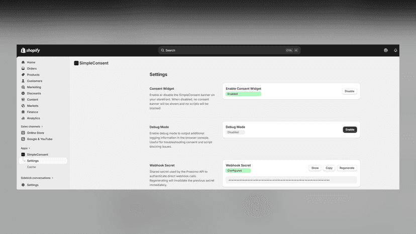
Task: Open the bottom Settings link in sidebar
Action: pos(33,185)
